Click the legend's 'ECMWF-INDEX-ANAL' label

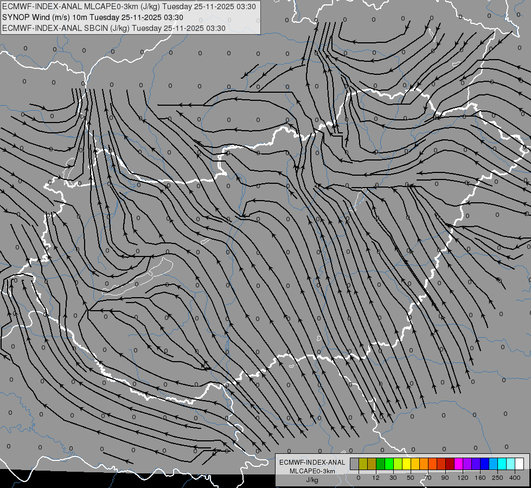312,463
